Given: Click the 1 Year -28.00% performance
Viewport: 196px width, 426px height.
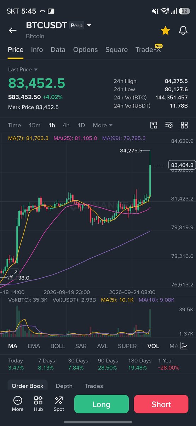Looking at the screenshot, I should [168, 364].
